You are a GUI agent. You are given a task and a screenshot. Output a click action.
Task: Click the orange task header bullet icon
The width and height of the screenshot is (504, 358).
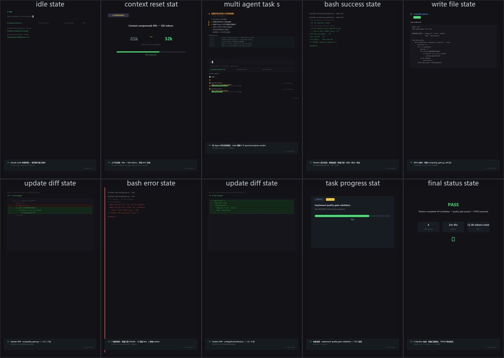pos(209,14)
